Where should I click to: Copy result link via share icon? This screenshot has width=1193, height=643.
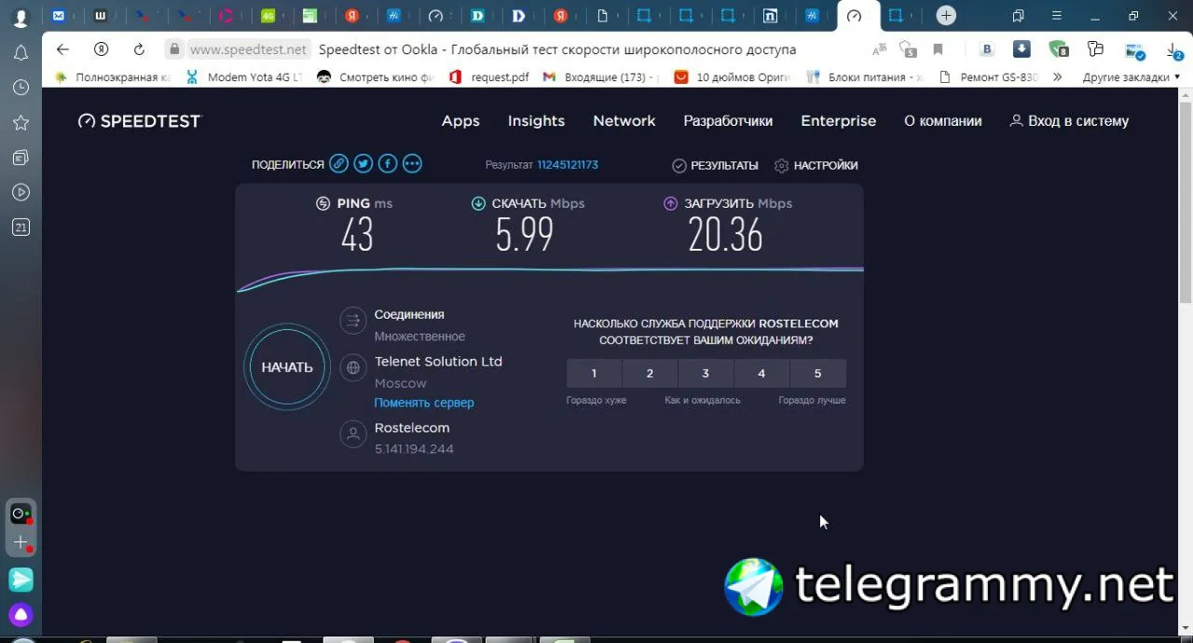[x=339, y=164]
